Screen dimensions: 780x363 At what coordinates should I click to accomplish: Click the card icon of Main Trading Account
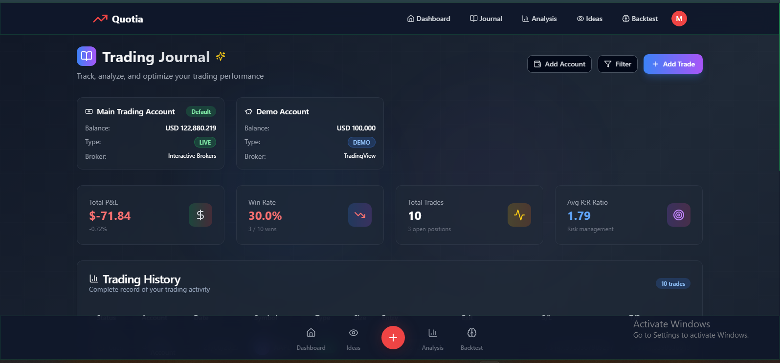pyautogui.click(x=89, y=112)
